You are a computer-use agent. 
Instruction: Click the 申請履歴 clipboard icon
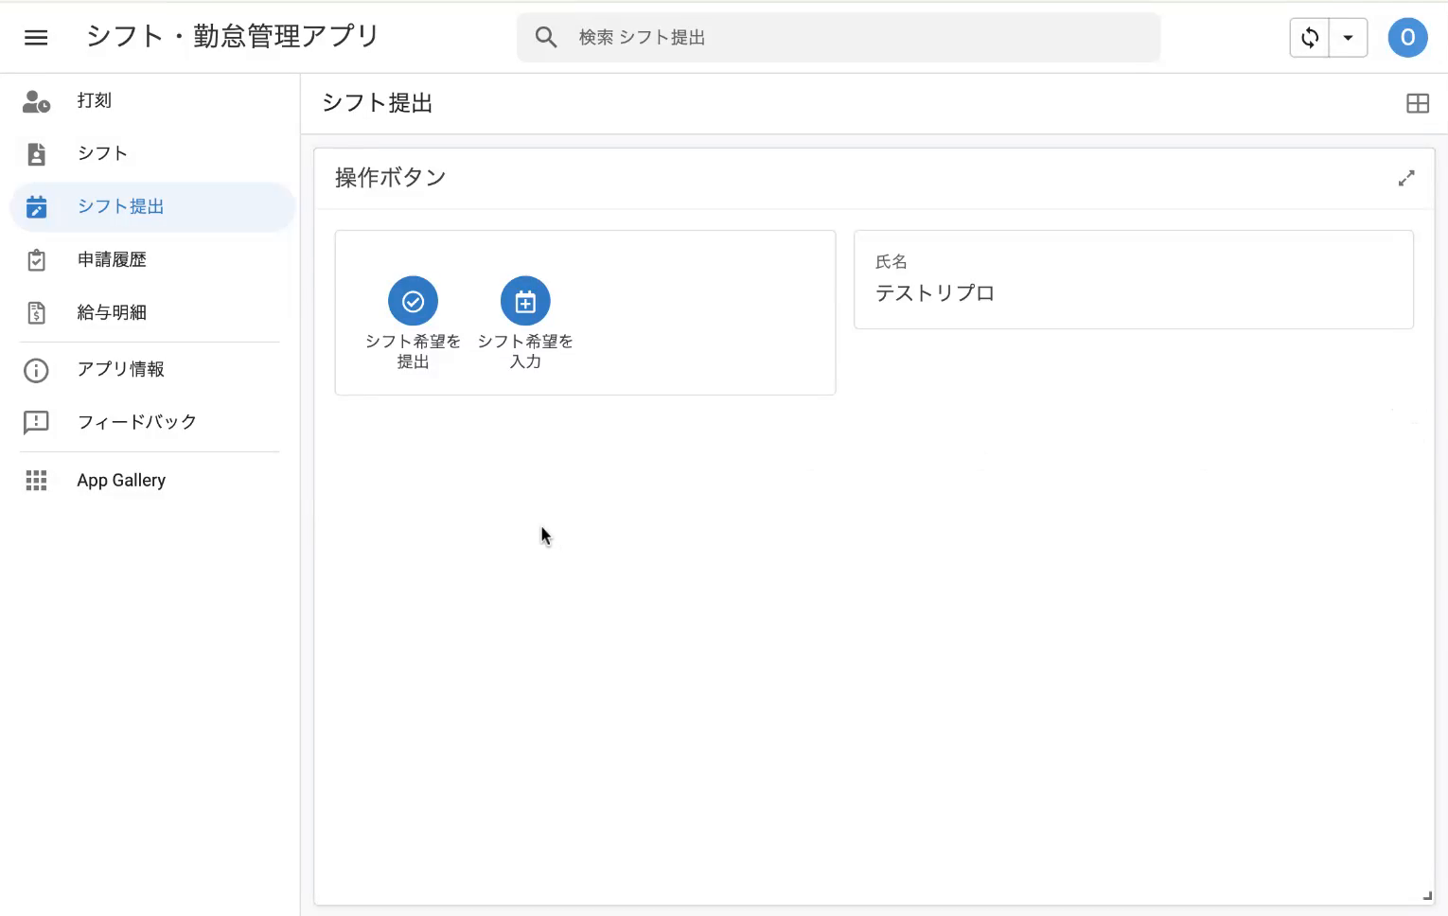point(36,259)
